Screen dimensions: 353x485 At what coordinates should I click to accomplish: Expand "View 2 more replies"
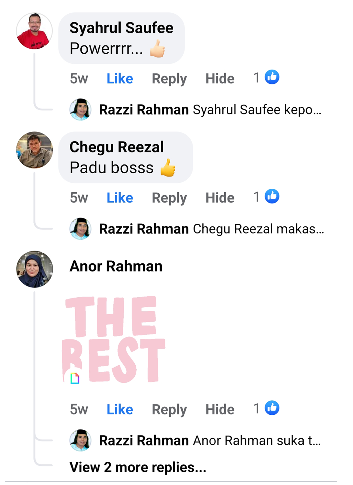138,467
